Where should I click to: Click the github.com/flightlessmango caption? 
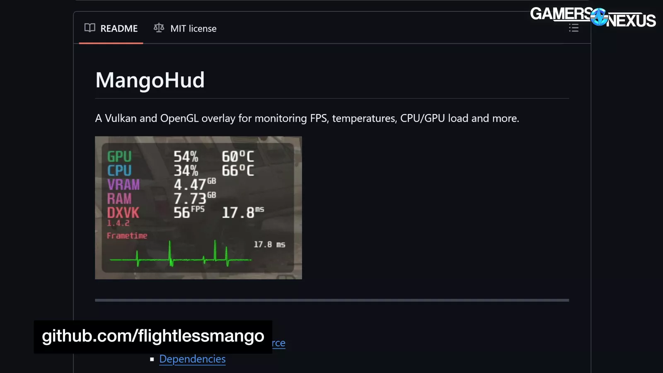tap(153, 336)
